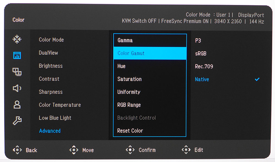
Task: Choose sRGB color gamut
Action: (200, 53)
